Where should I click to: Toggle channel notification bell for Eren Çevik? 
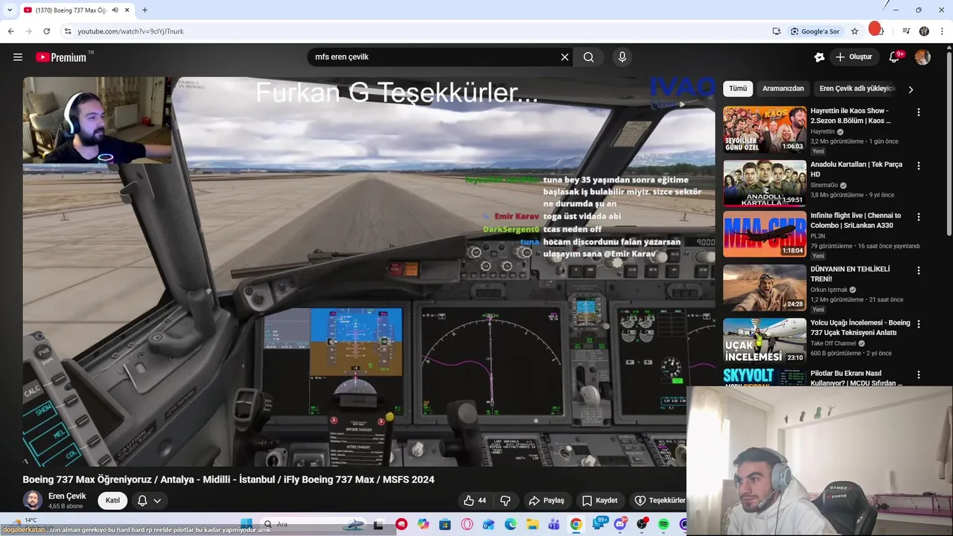pyautogui.click(x=142, y=500)
